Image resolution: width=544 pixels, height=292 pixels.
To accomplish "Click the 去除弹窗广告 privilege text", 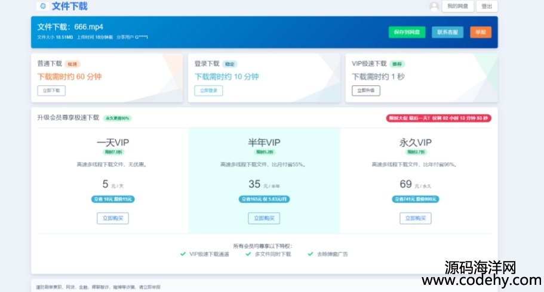I will tap(333, 254).
